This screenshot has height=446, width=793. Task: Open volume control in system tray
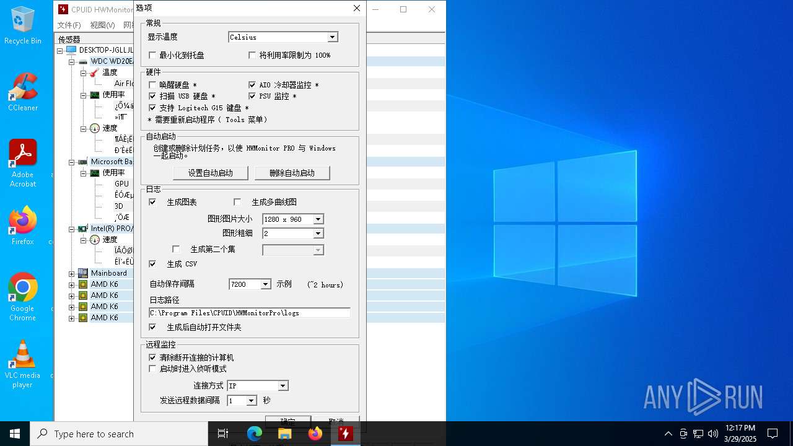tap(713, 434)
